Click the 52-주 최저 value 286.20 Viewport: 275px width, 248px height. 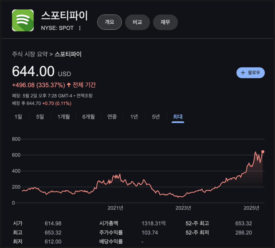click(x=243, y=233)
